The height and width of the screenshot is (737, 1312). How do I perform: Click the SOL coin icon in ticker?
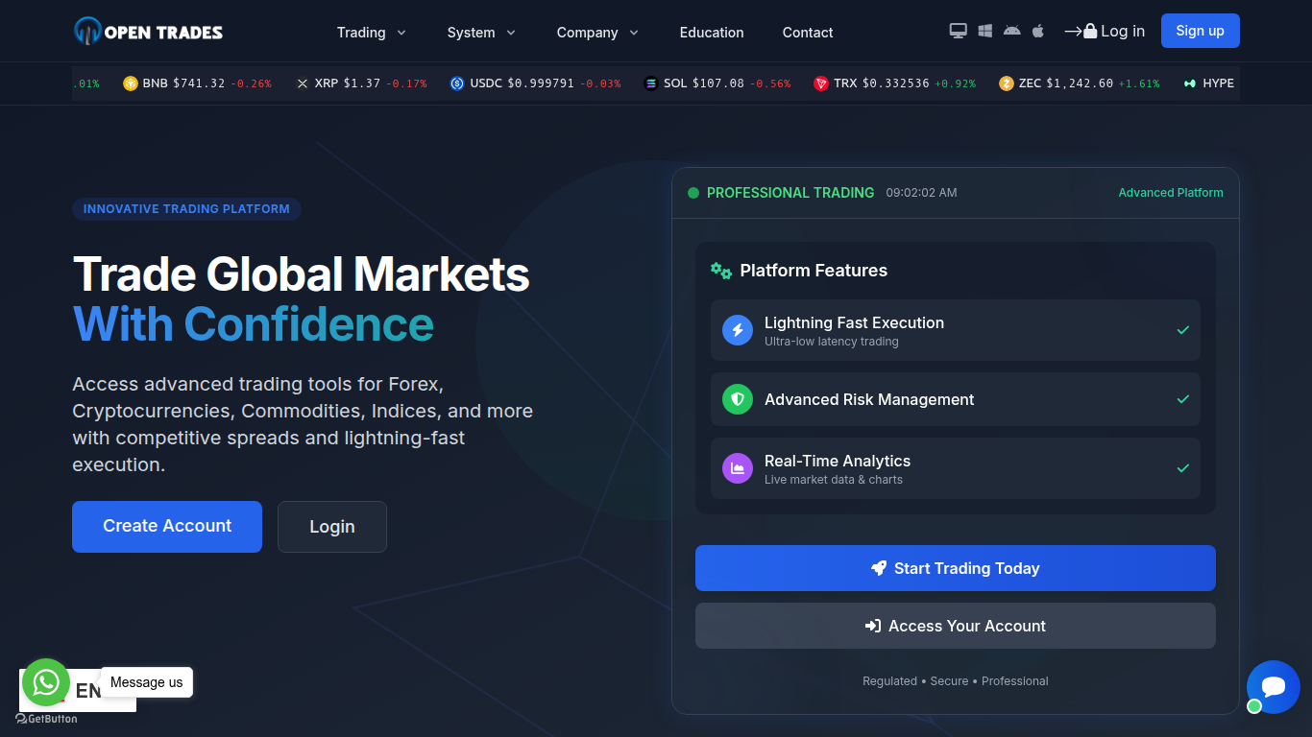(651, 83)
